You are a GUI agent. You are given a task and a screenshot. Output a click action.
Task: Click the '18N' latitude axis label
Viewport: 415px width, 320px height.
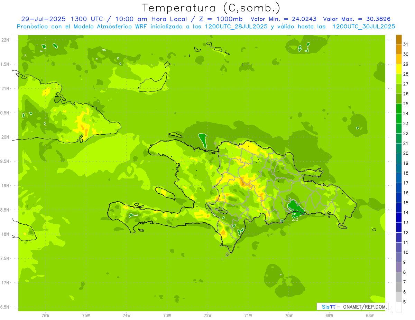pyautogui.click(x=5, y=234)
